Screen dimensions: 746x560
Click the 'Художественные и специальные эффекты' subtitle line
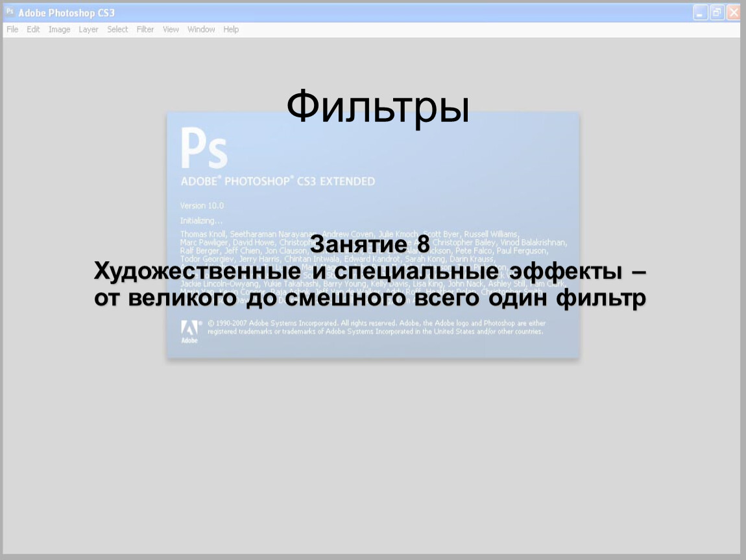[370, 272]
